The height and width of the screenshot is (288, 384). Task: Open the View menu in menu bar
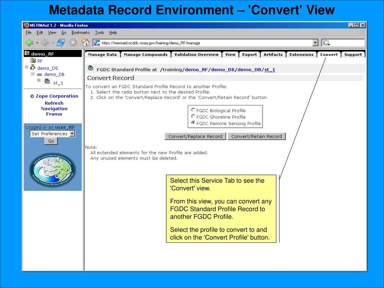point(52,33)
